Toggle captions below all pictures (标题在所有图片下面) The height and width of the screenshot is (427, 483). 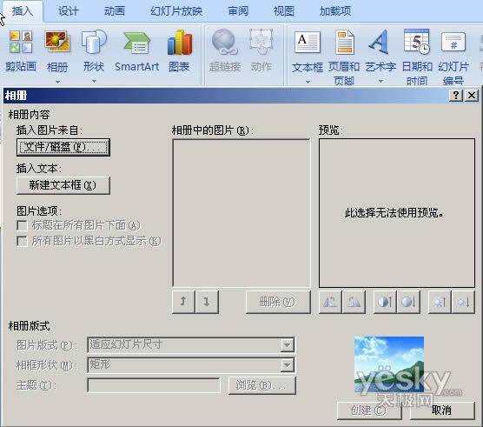(x=23, y=225)
